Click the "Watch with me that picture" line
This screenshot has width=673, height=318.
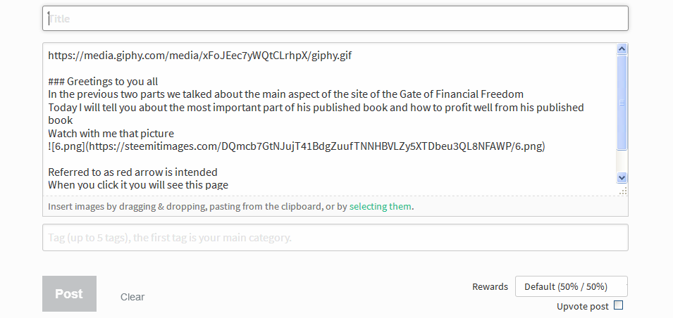click(x=111, y=134)
